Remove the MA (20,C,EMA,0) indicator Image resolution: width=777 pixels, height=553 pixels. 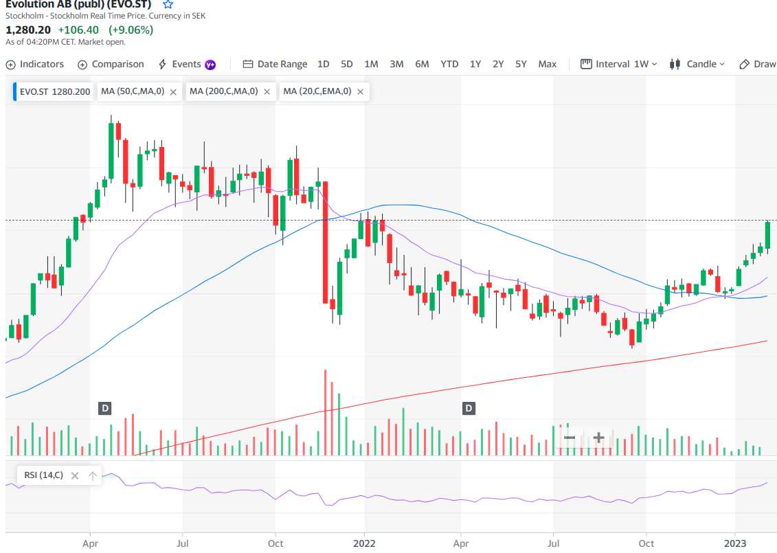(360, 91)
